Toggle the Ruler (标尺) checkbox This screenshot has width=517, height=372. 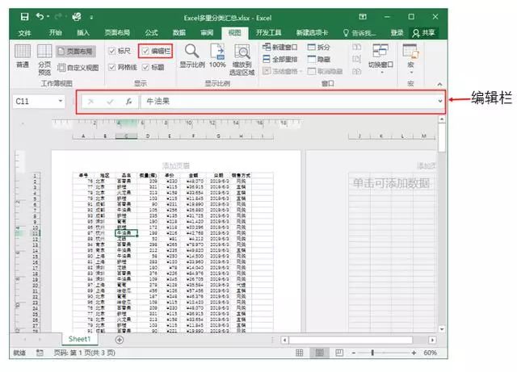click(112, 51)
